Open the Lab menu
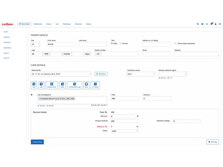 click(x=57, y=24)
